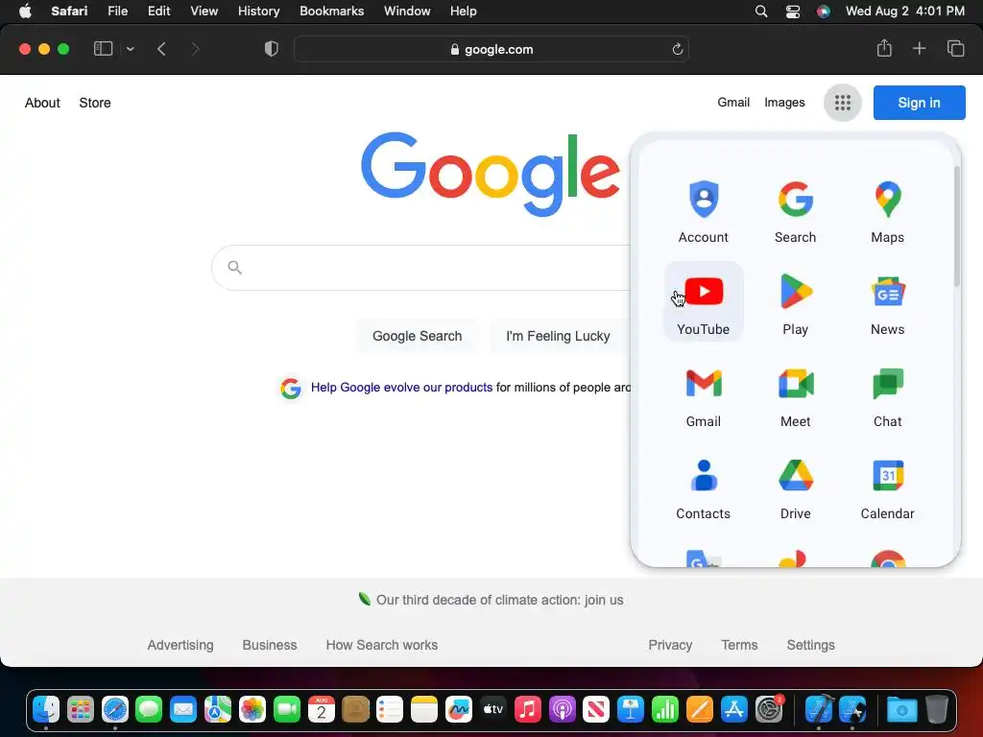
Task: Open the How Search works footer link
Action: point(382,645)
